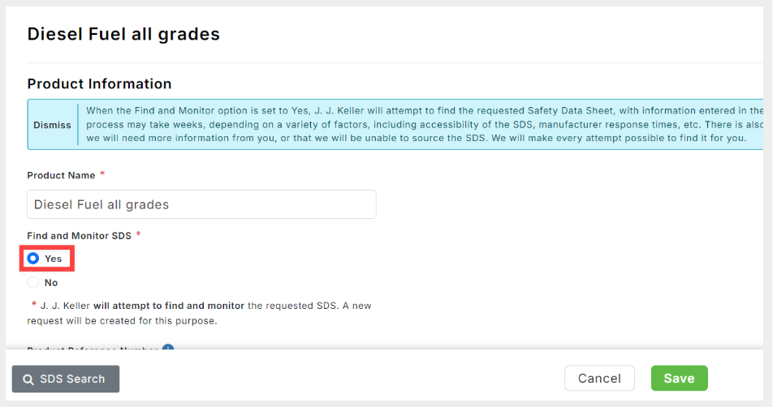
Task: Select the No radio option
Action: [x=33, y=282]
